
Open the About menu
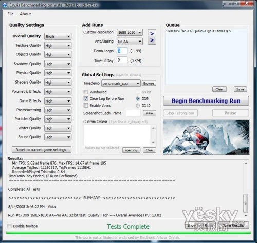coord(25,14)
